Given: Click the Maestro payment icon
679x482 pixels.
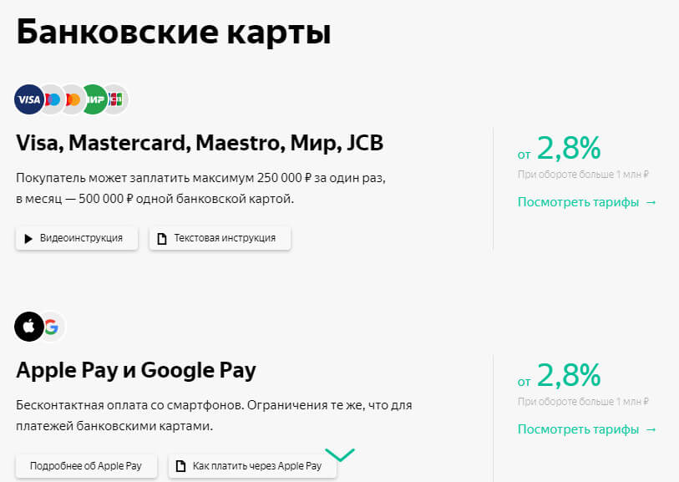Looking at the screenshot, I should tap(73, 99).
